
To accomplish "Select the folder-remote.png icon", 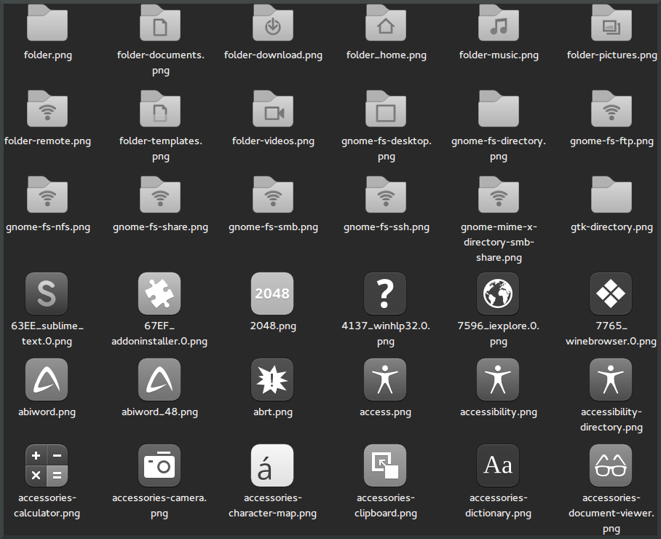I will (47, 109).
